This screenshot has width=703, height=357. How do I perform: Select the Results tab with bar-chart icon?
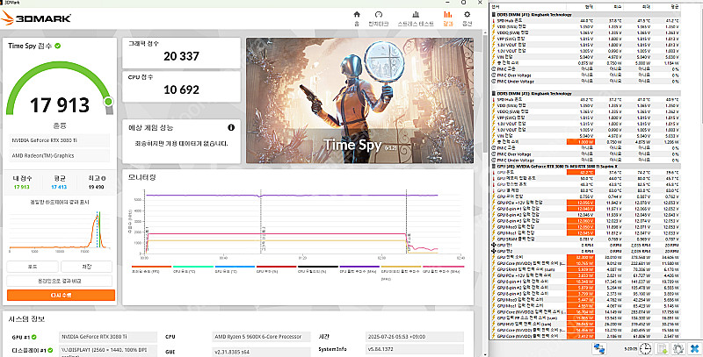pos(447,18)
